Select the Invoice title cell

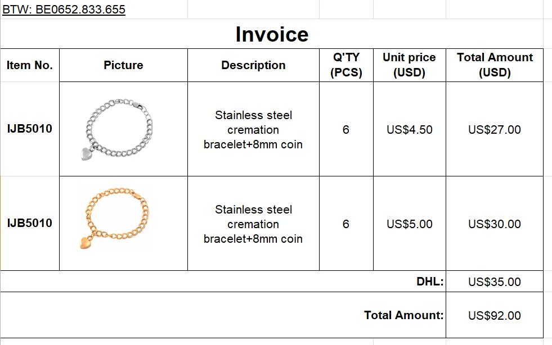(x=272, y=34)
